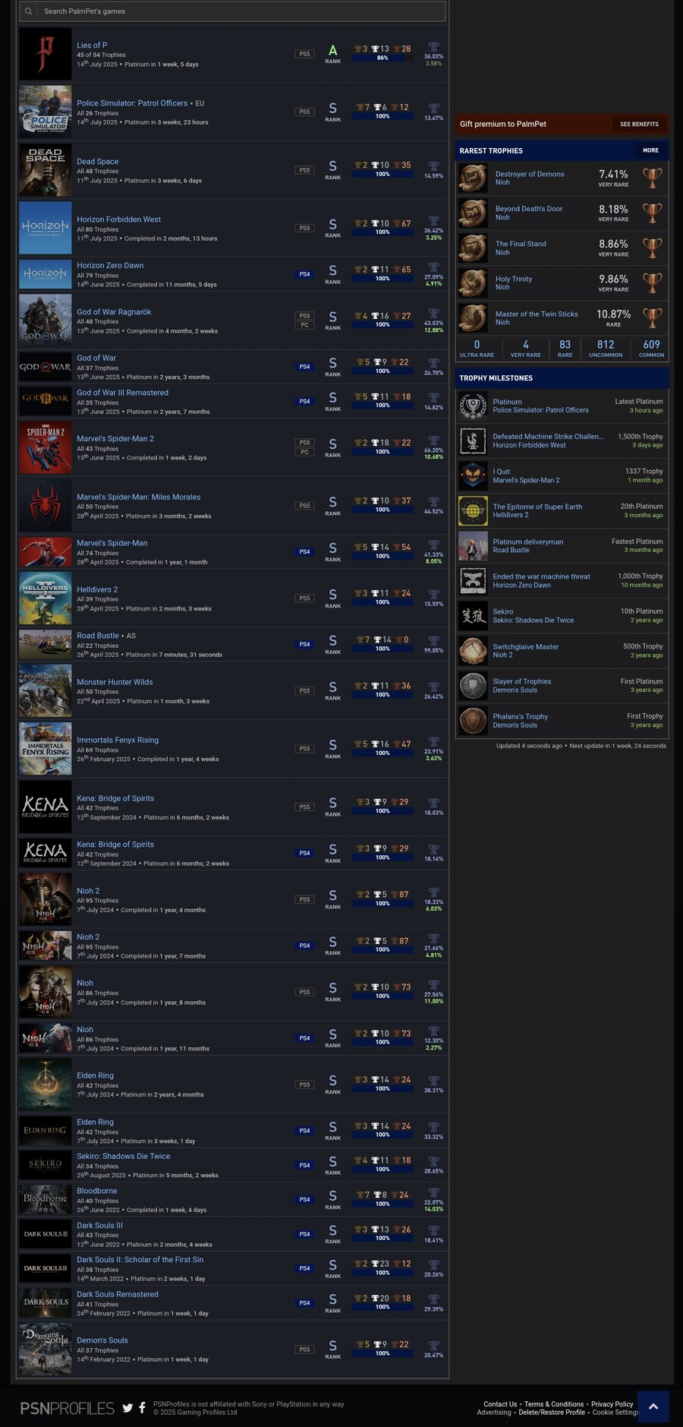Open Beyond Death's Door trophy link

pos(529,209)
